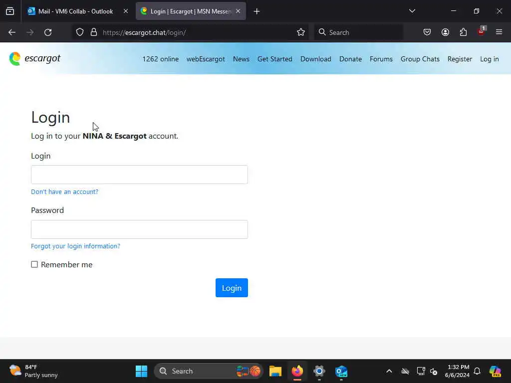Bookmark this page with the star
Viewport: 511px width, 383px height.
click(301, 32)
